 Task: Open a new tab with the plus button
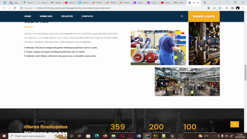[205, 3]
